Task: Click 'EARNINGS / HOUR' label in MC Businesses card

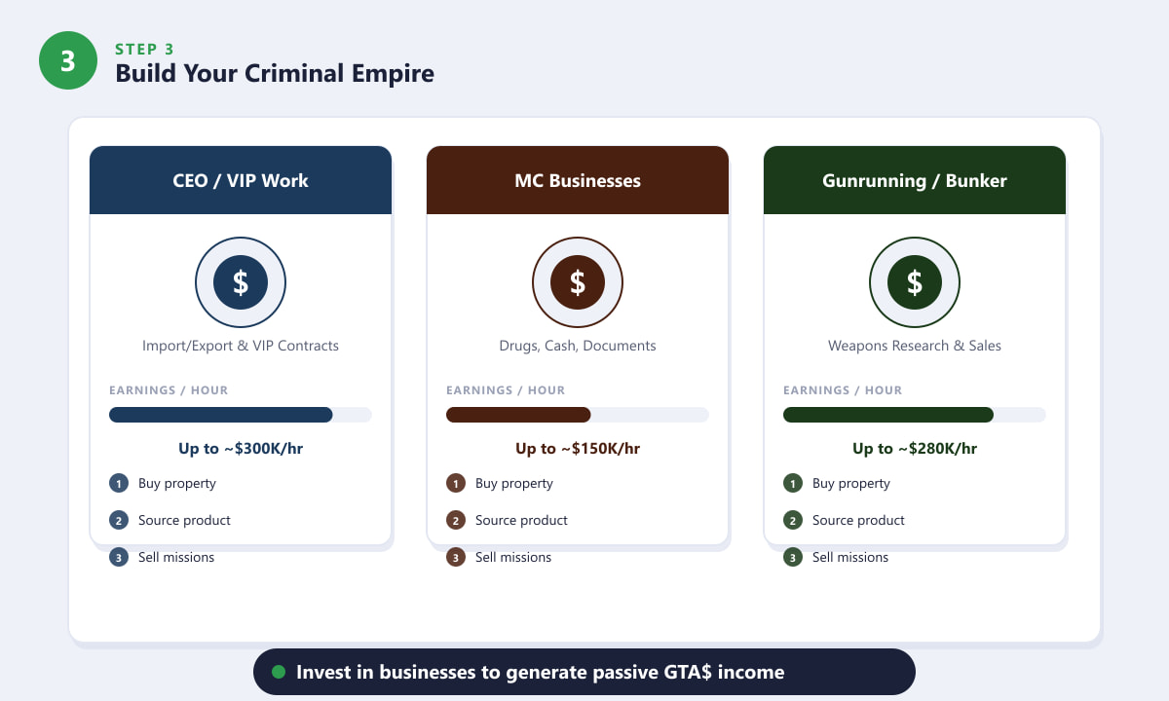Action: (x=506, y=390)
